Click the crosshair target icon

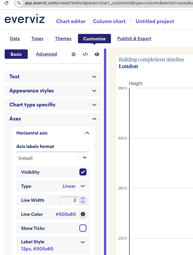(x=74, y=54)
